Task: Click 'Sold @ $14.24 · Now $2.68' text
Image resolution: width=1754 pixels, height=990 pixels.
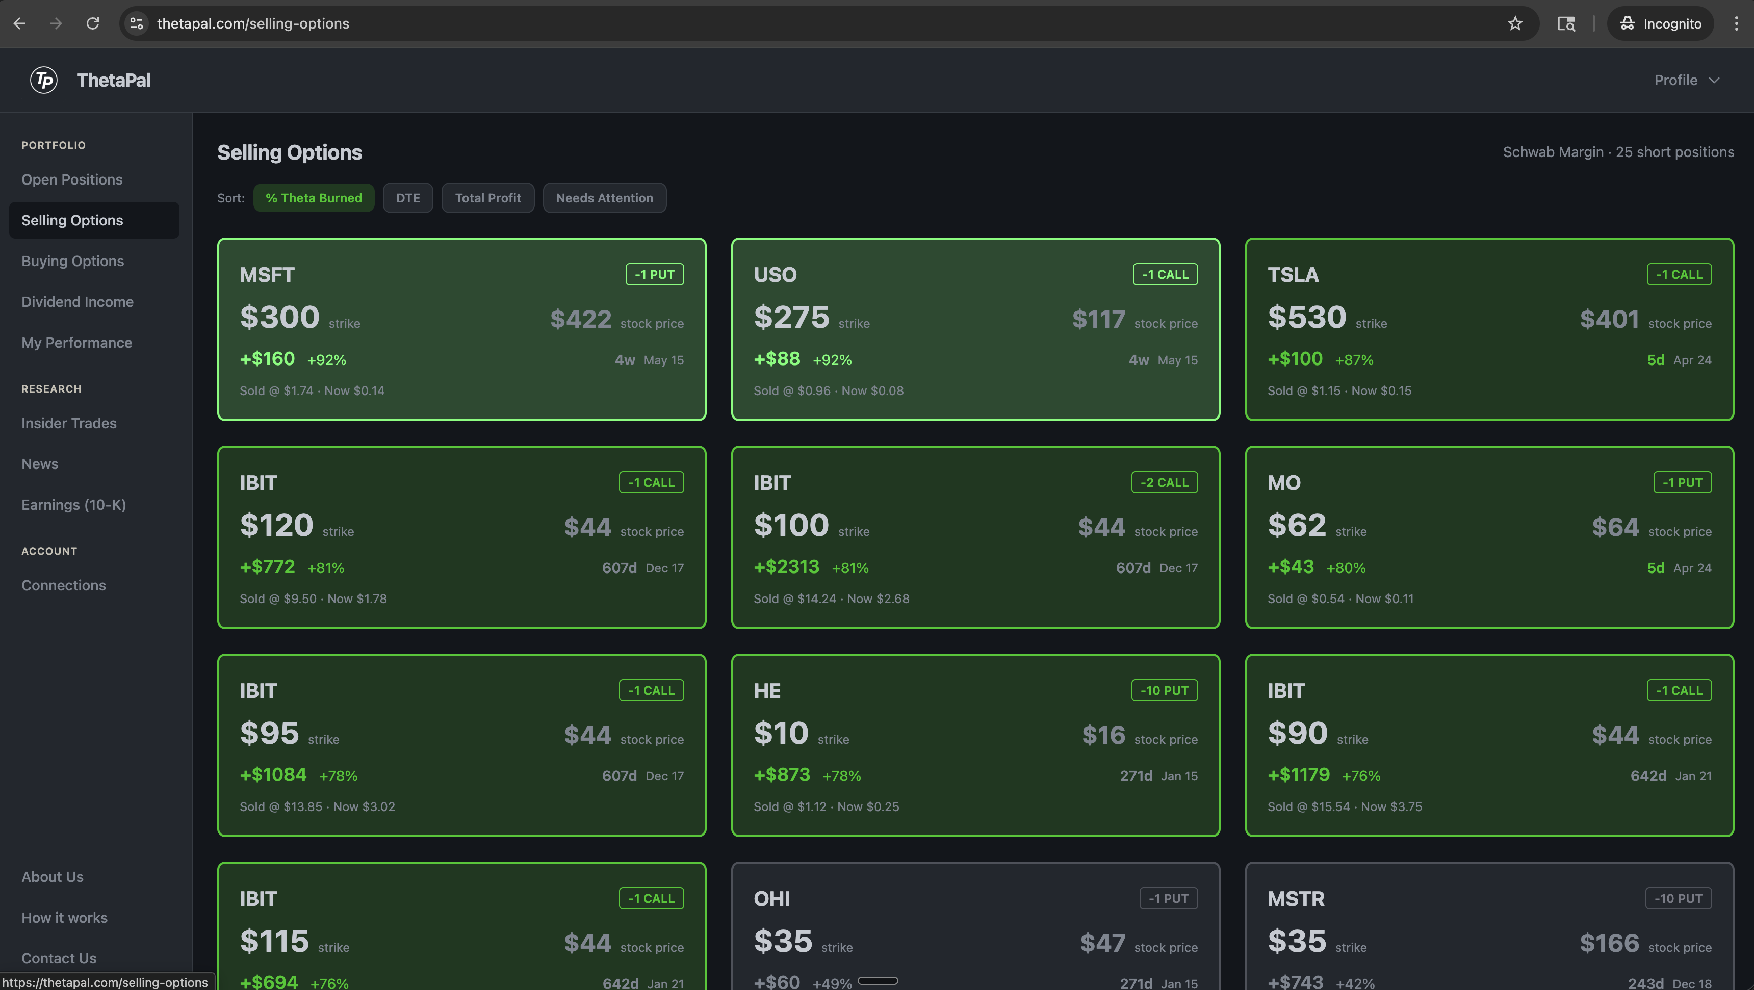Action: pos(832,598)
